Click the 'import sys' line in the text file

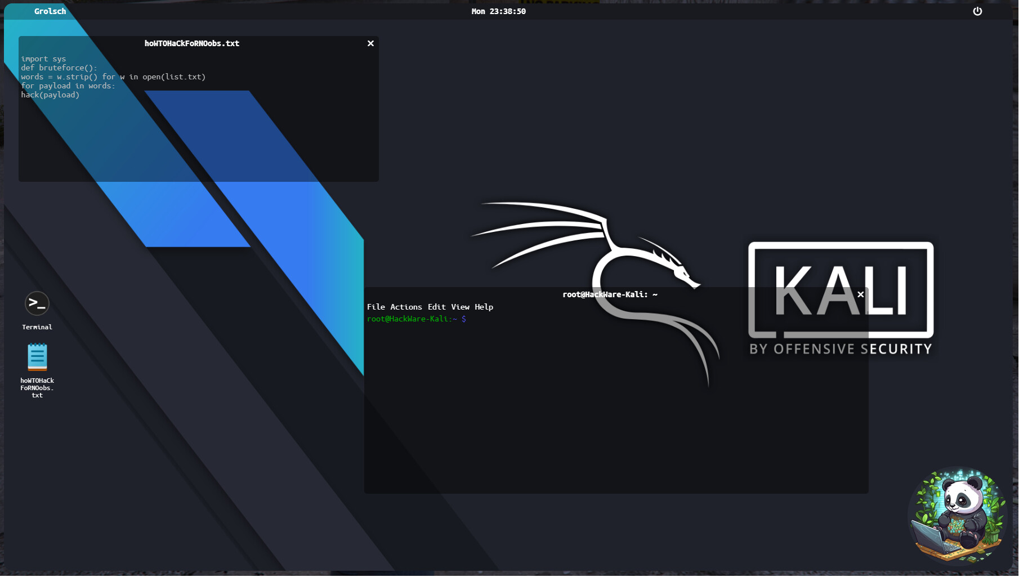[x=43, y=59]
